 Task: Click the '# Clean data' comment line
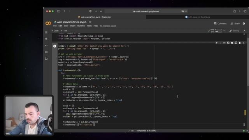70,84
